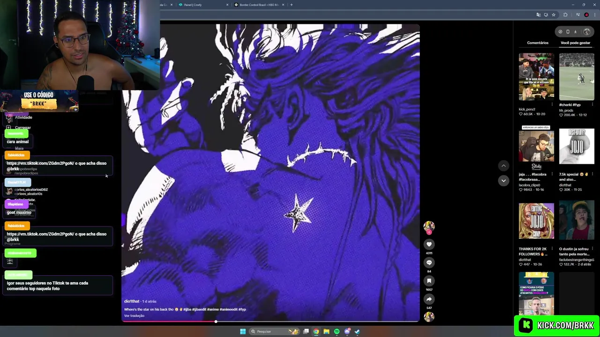Open Task View in the taskbar
600x337 pixels.
pyautogui.click(x=306, y=331)
